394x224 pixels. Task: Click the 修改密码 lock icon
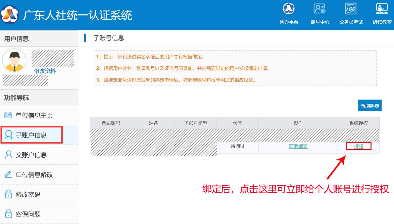click(x=9, y=194)
